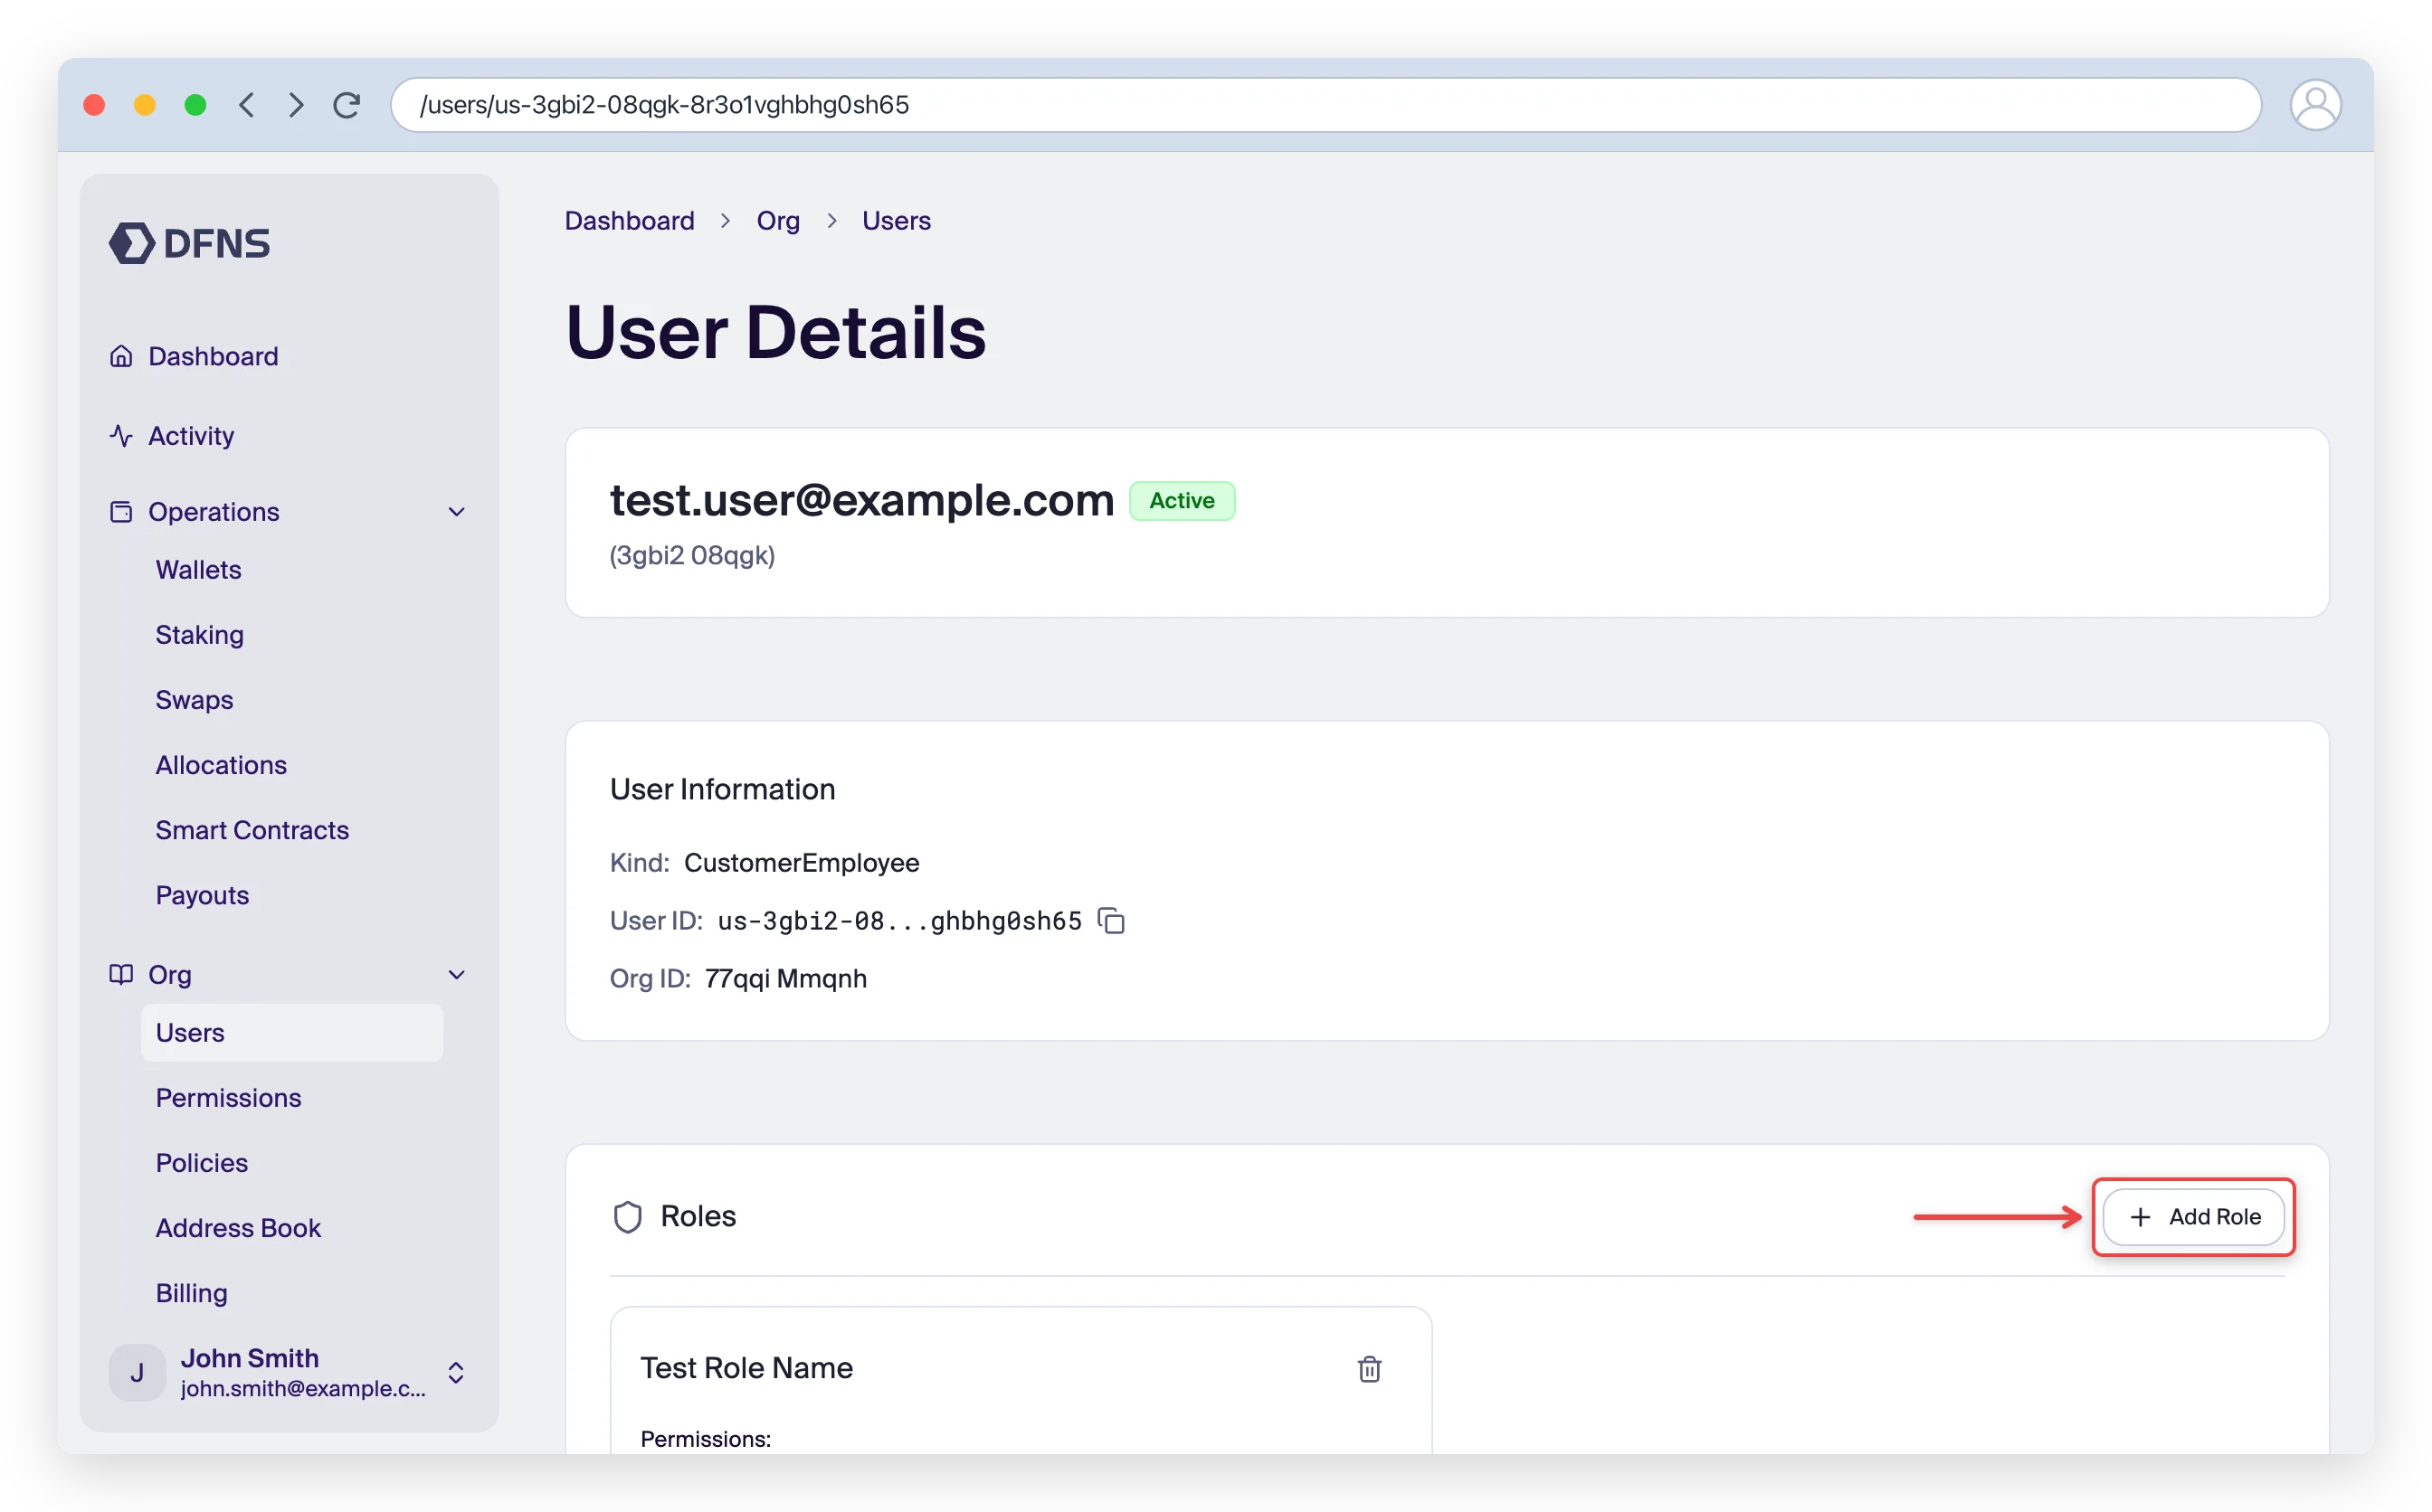Collapse the Operations section chevron

click(x=457, y=512)
